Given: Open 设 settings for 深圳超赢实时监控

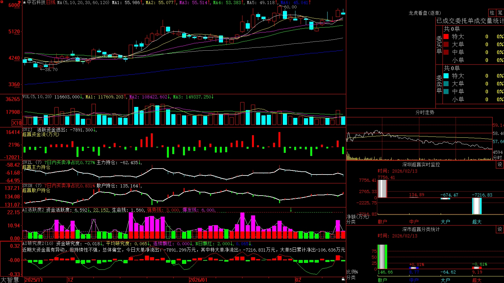Looking at the screenshot, I should [x=500, y=164].
